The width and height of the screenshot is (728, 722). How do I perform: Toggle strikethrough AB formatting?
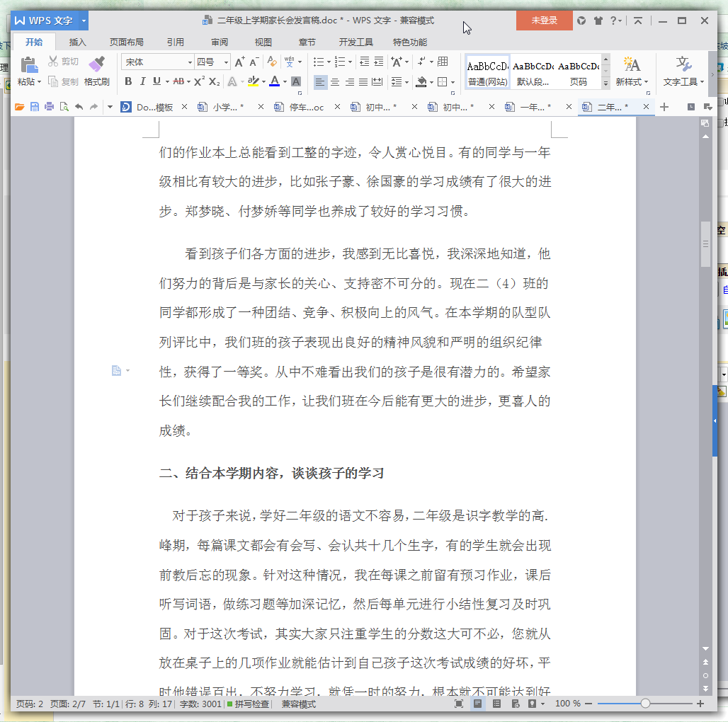178,81
